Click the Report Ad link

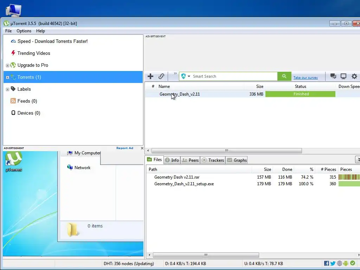coord(125,148)
